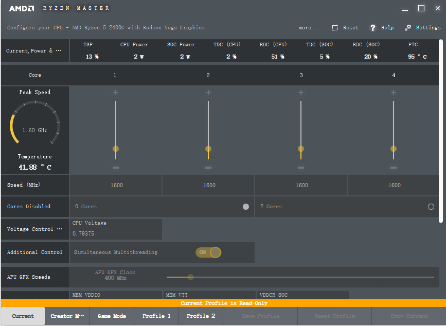Click the CPU Power 2 W value

tap(139, 57)
